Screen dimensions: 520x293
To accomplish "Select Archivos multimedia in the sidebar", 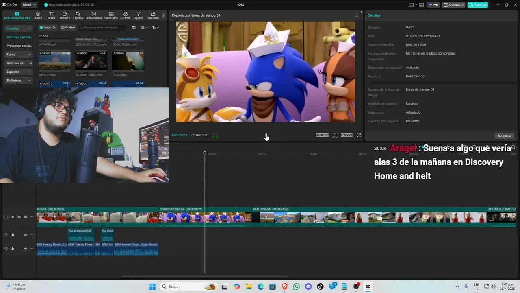I will point(19,37).
